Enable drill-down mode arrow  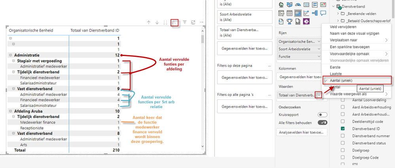(157, 22)
